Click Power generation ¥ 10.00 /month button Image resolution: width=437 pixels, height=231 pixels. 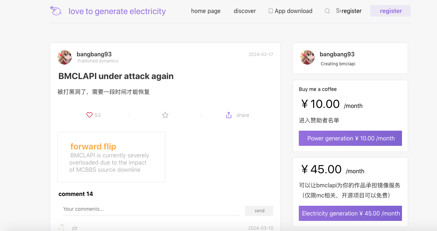350,138
